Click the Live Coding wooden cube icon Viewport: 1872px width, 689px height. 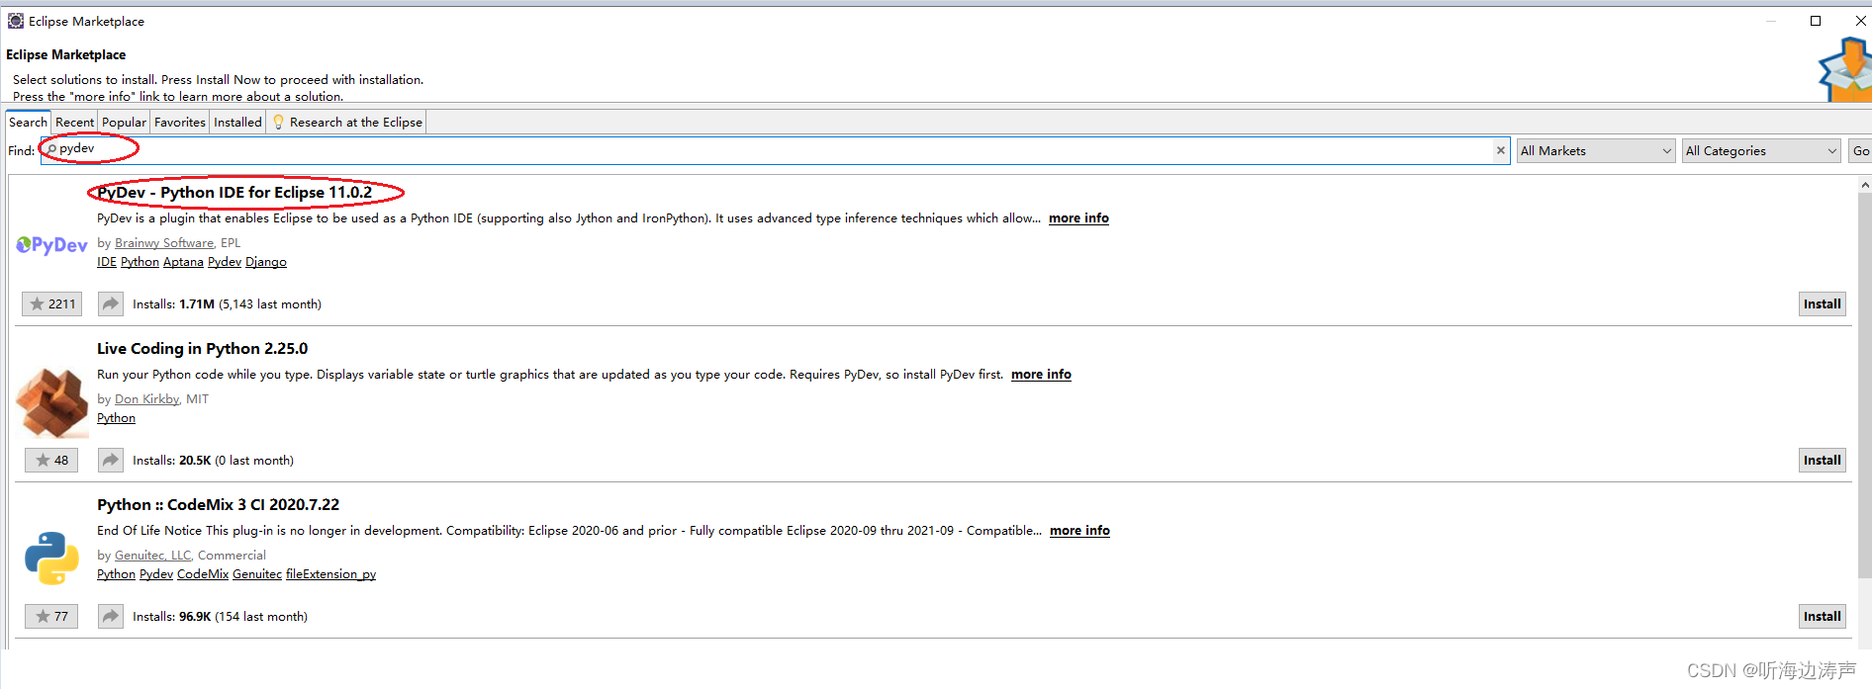tap(51, 401)
